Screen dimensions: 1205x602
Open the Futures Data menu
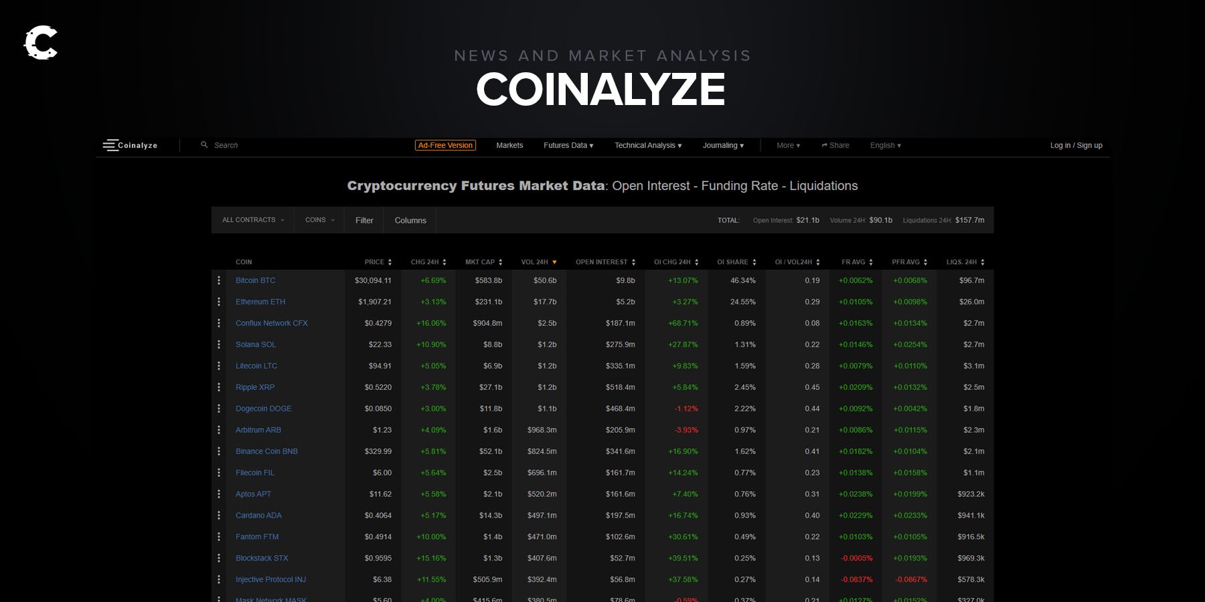pyautogui.click(x=568, y=145)
